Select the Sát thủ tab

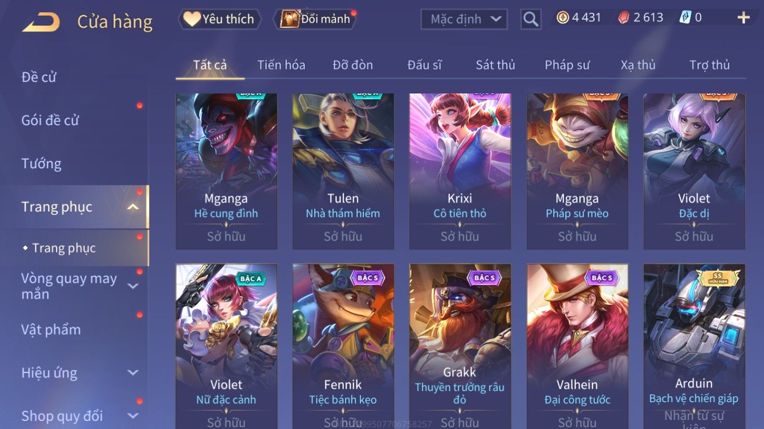pyautogui.click(x=495, y=65)
